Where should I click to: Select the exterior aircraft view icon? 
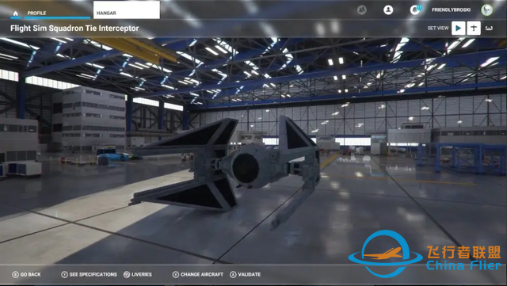click(x=474, y=29)
